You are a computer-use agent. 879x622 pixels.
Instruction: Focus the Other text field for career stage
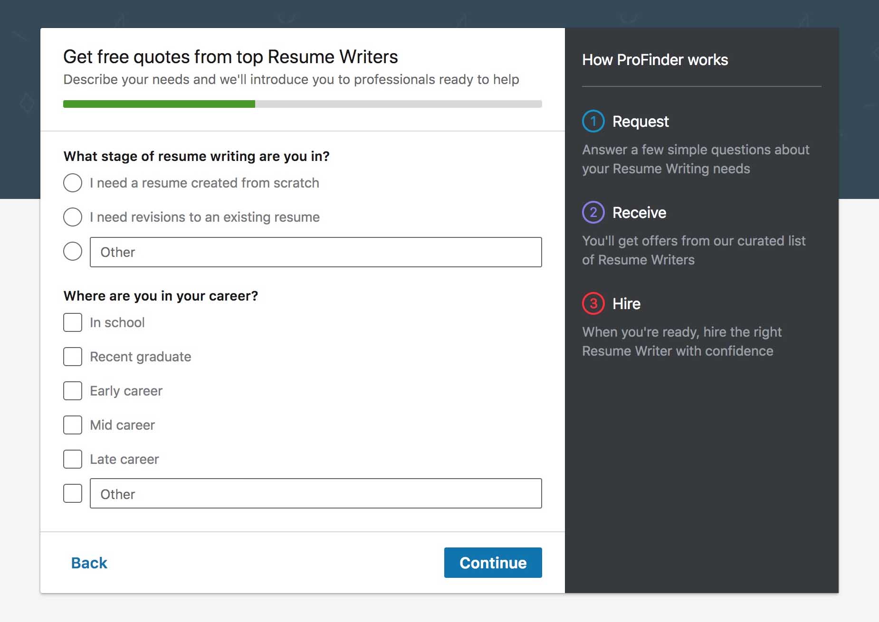pyautogui.click(x=316, y=493)
